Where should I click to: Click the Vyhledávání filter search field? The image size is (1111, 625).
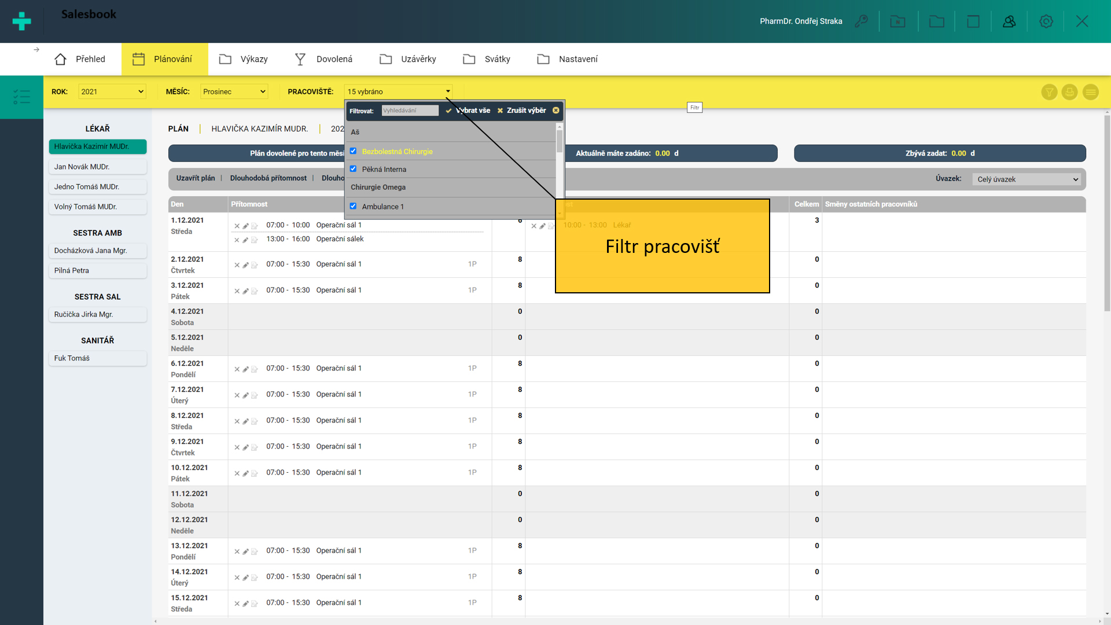(410, 111)
